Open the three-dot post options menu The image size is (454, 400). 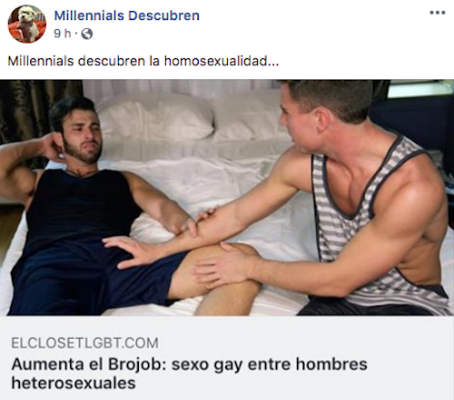coord(438,13)
